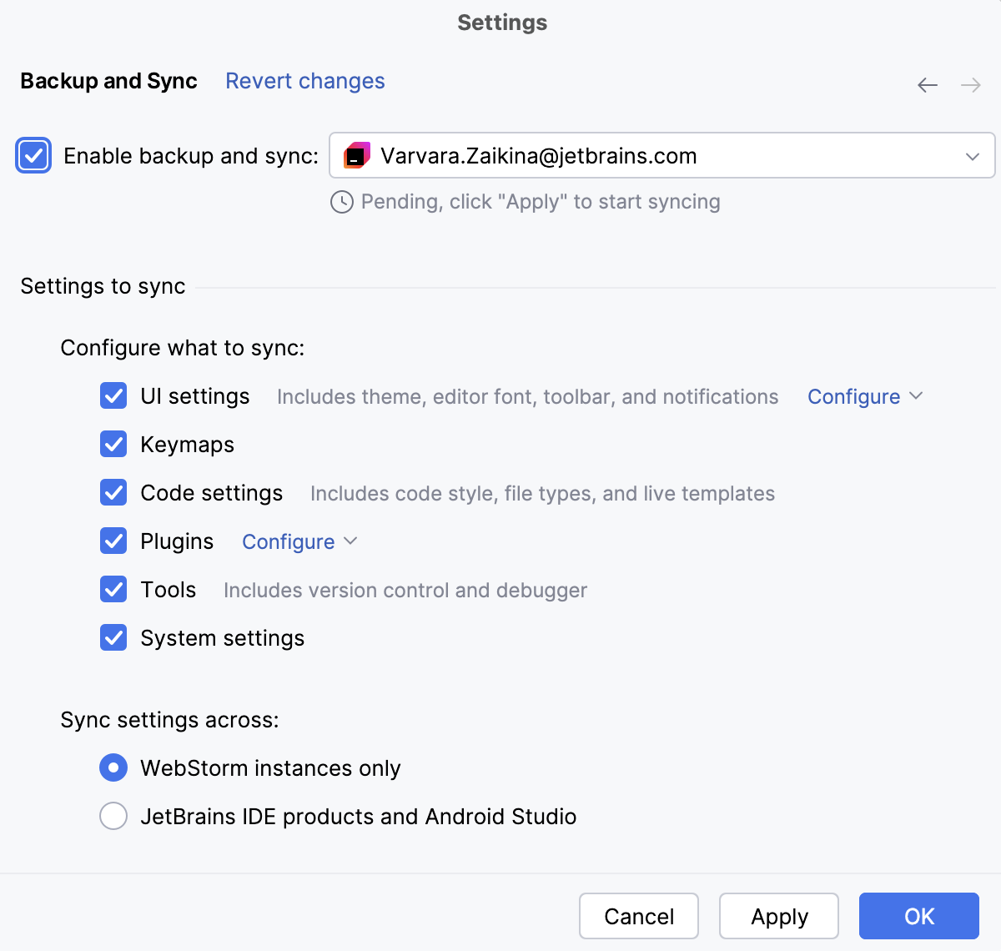
Task: Click the forward navigation arrow
Action: pyautogui.click(x=970, y=84)
